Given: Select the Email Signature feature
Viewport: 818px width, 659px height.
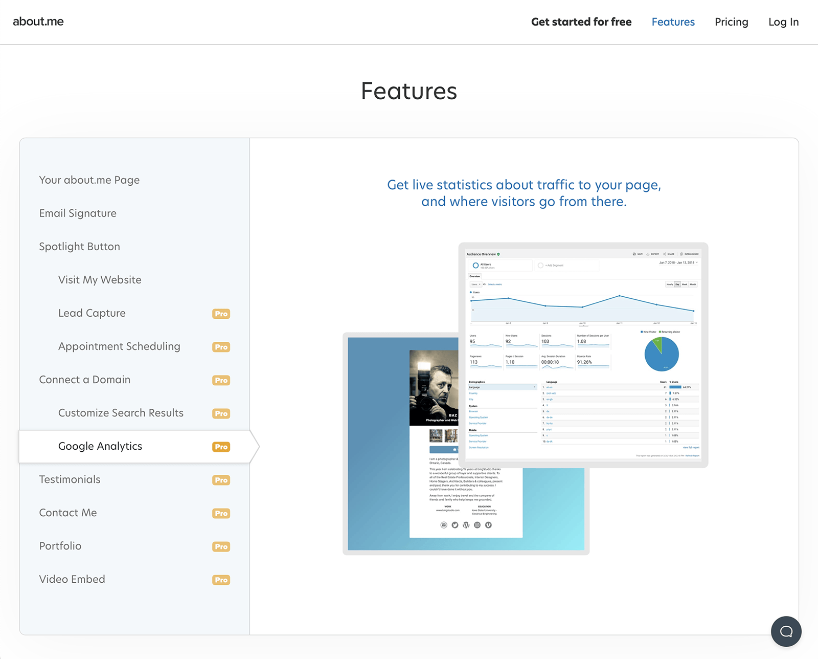Looking at the screenshot, I should tap(78, 213).
